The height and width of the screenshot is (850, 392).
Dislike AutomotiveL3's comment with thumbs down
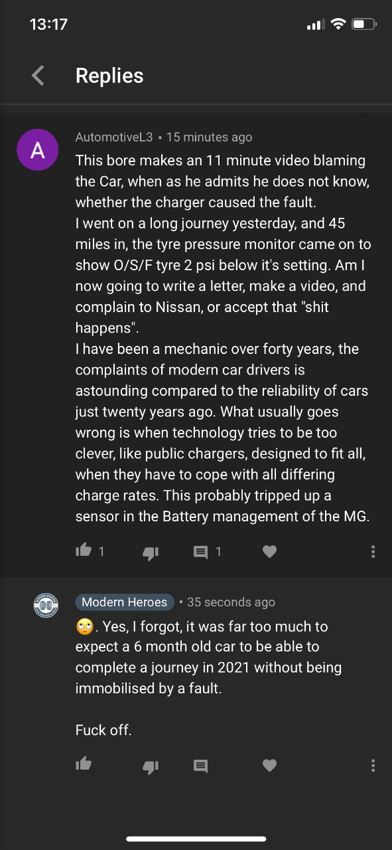(151, 552)
